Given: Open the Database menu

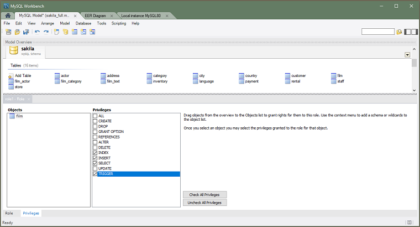Looking at the screenshot, I should 83,23.
